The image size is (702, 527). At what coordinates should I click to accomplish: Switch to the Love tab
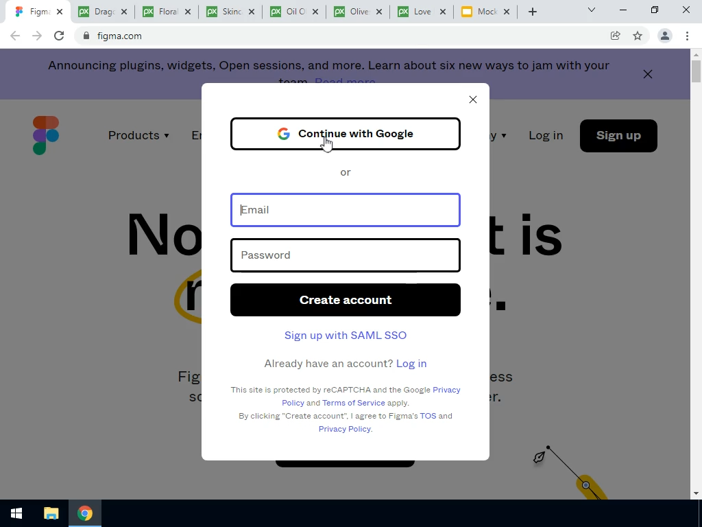tap(422, 12)
